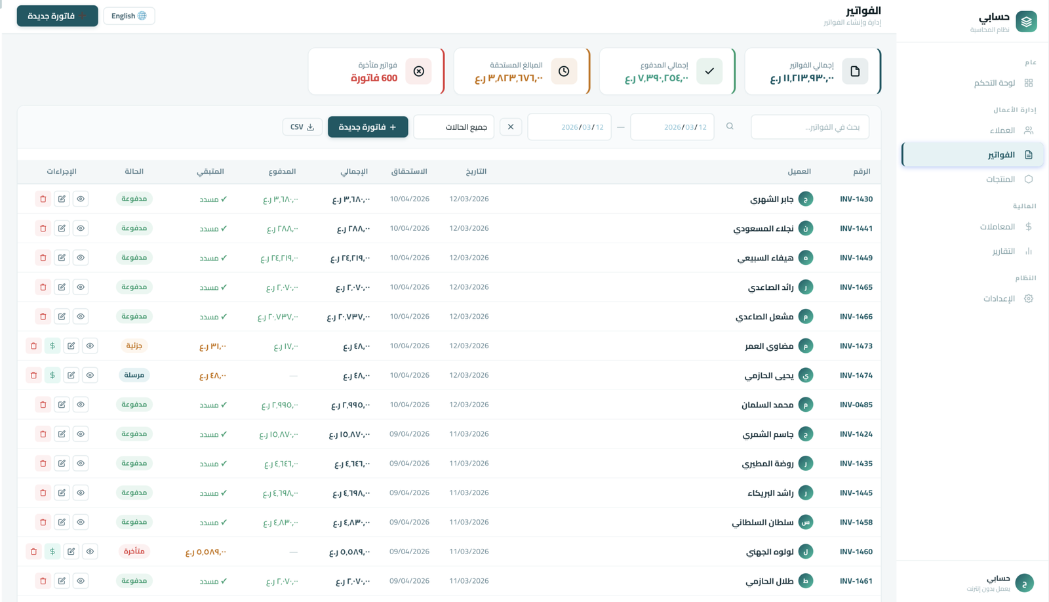Delete invoice INV-1430 with trash icon
The height and width of the screenshot is (602, 1049).
43,199
